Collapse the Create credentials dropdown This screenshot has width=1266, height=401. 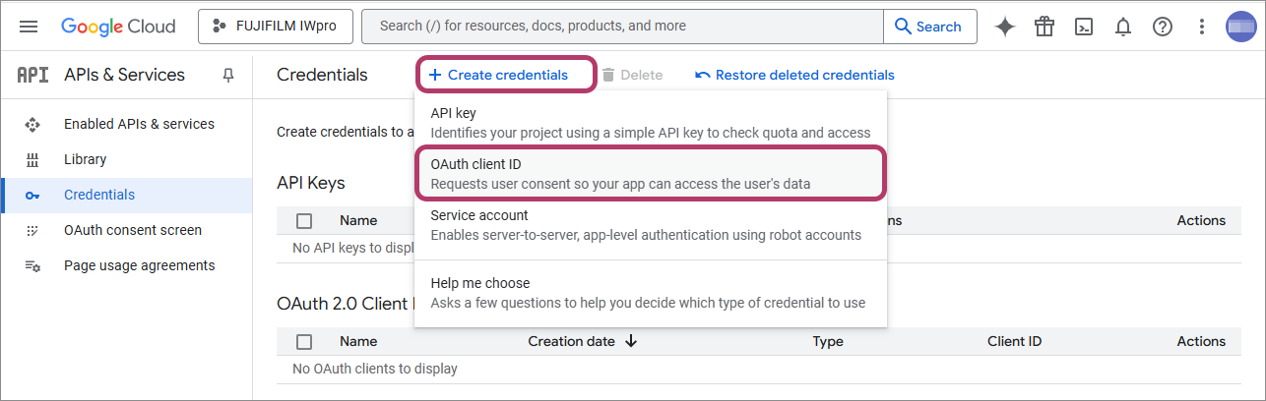point(498,75)
